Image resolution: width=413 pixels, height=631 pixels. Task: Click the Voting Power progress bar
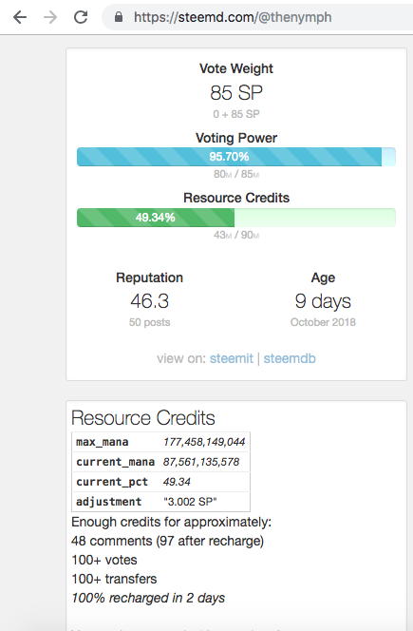tap(236, 157)
